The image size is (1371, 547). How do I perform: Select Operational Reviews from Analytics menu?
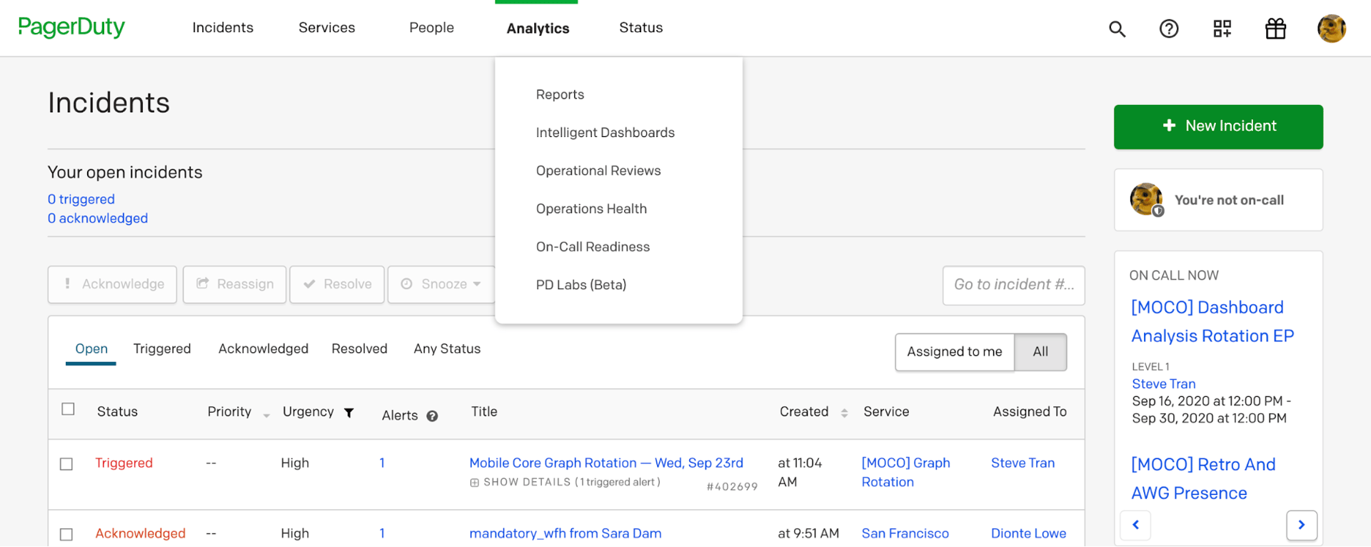[598, 171]
